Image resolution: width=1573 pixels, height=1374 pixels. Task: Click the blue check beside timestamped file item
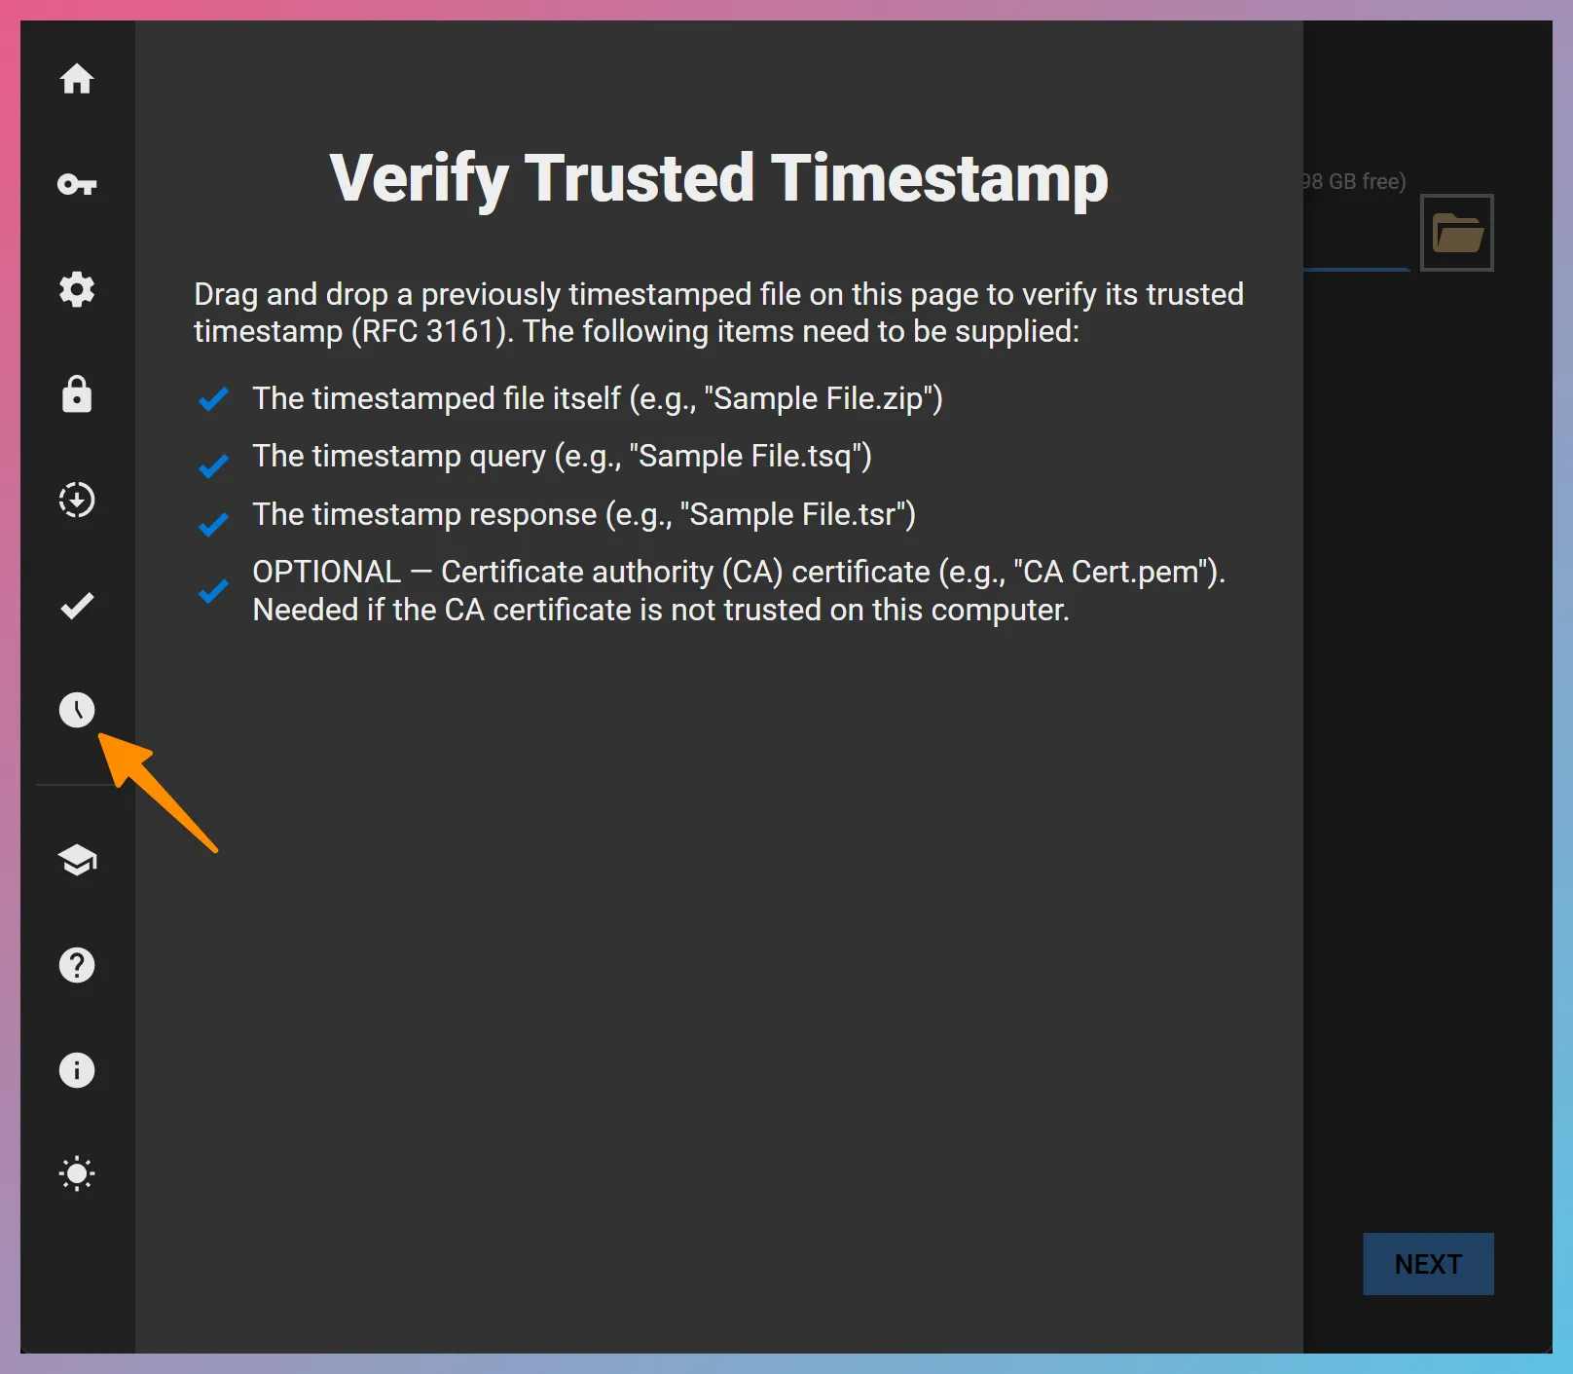point(212,397)
